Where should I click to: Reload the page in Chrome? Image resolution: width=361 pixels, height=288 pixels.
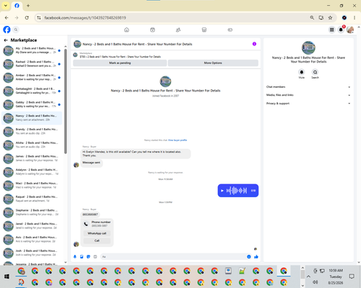tap(27, 18)
